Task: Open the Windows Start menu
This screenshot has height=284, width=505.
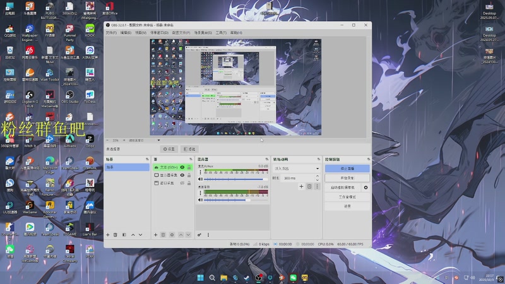Action: pos(200,278)
